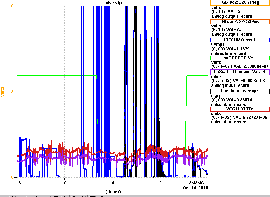The width and height of the screenshot is (270, 197).
Task: Click 'calculation record' under hac_bcm_average
Action: pos(229,105)
